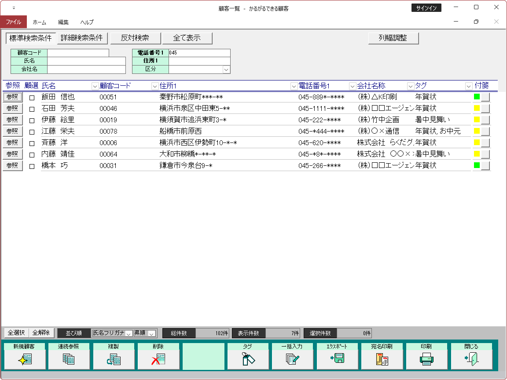Screen dimensions: 507x380
Task: Click the 全て表示 button
Action: (187, 38)
